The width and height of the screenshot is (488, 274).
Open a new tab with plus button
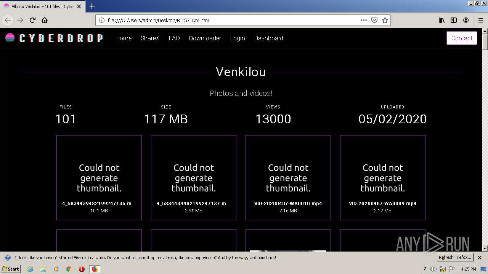pyautogui.click(x=92, y=6)
